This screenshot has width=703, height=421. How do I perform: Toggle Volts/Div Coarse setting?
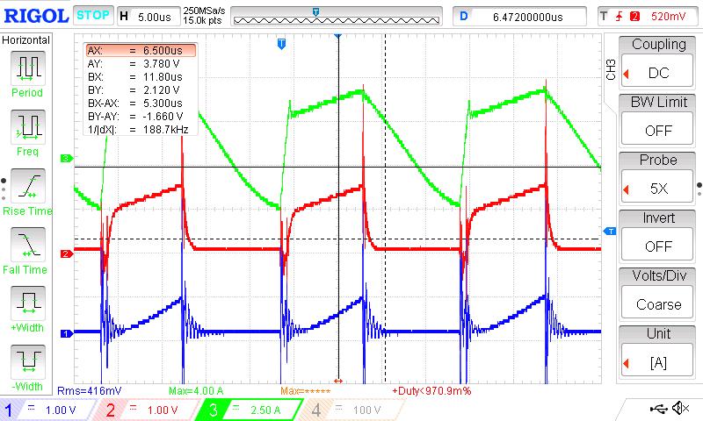656,303
